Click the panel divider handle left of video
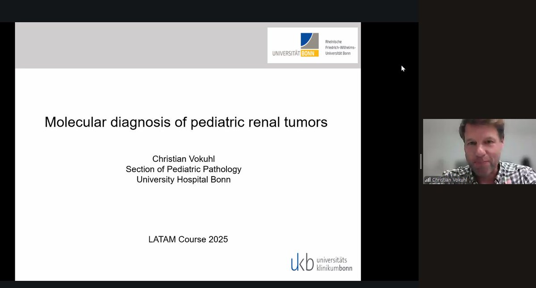This screenshot has height=288, width=536. pyautogui.click(x=421, y=161)
